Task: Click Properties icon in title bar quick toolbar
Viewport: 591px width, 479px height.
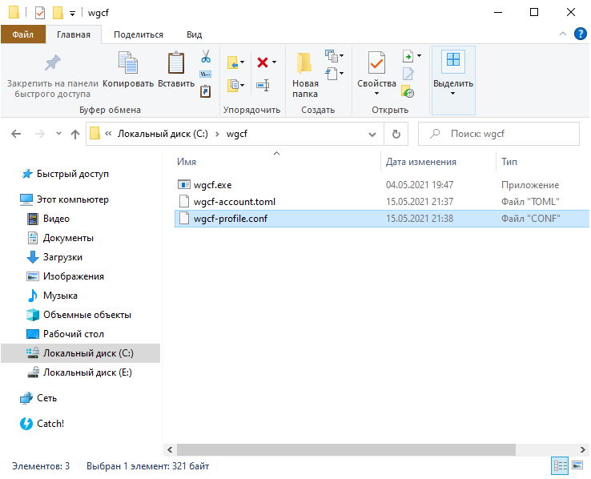Action: [x=40, y=13]
